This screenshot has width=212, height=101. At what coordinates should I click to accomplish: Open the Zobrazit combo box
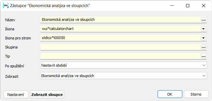coord(123,76)
